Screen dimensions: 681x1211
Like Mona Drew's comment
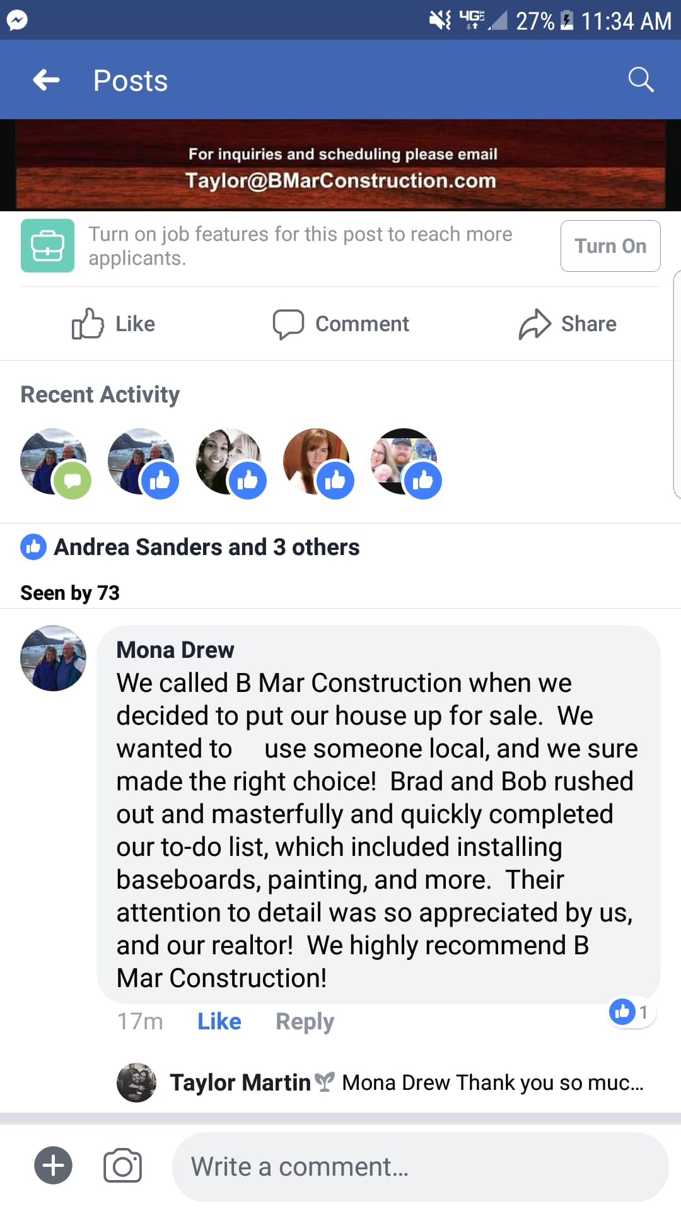(x=219, y=1021)
